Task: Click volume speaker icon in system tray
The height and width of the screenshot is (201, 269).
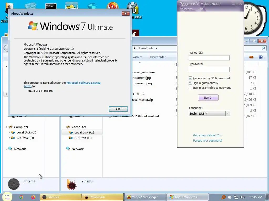Action: pyautogui.click(x=242, y=197)
